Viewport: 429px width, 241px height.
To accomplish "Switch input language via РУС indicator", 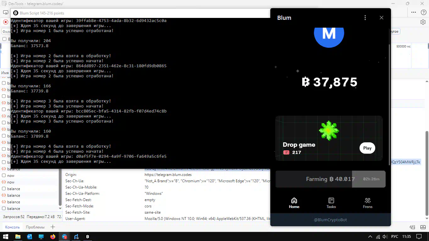I will [394, 237].
